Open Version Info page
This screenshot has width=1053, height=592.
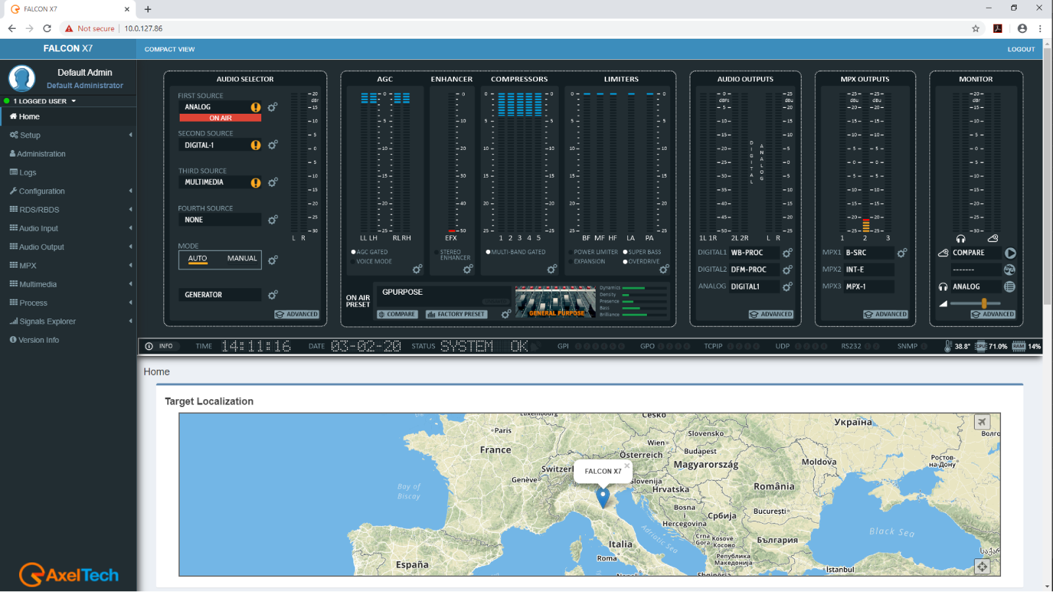click(68, 340)
